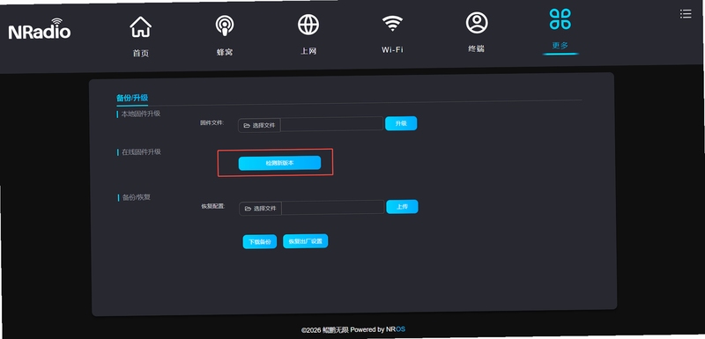Go to Wi-Fi label in navigation
705x339 pixels.
(x=392, y=50)
